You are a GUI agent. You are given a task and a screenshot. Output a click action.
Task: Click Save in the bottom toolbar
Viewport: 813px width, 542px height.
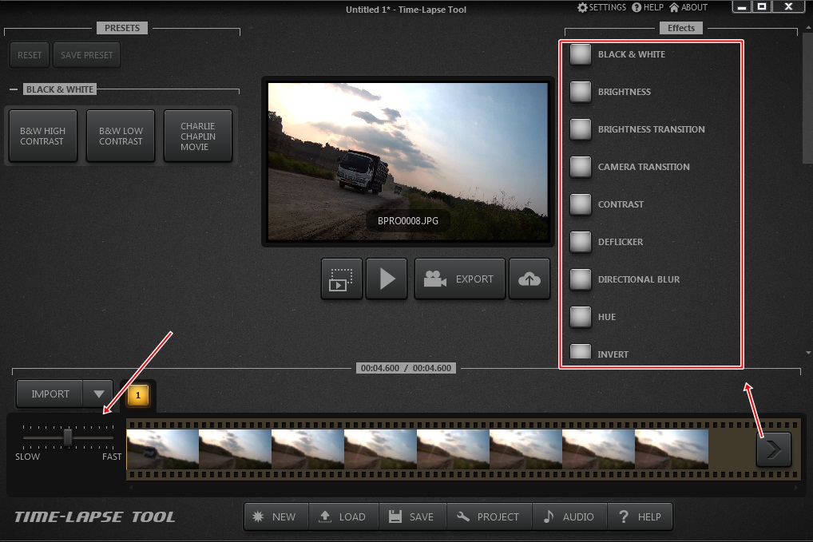(x=413, y=516)
